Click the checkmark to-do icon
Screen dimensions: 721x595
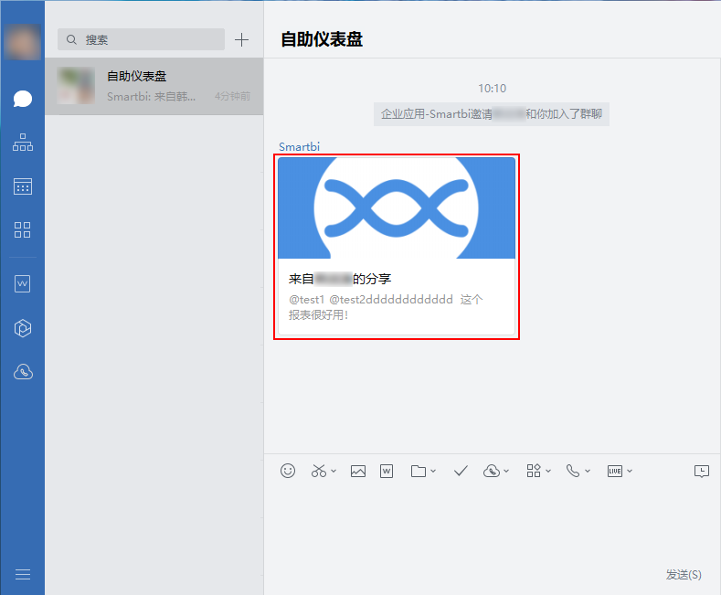point(461,471)
